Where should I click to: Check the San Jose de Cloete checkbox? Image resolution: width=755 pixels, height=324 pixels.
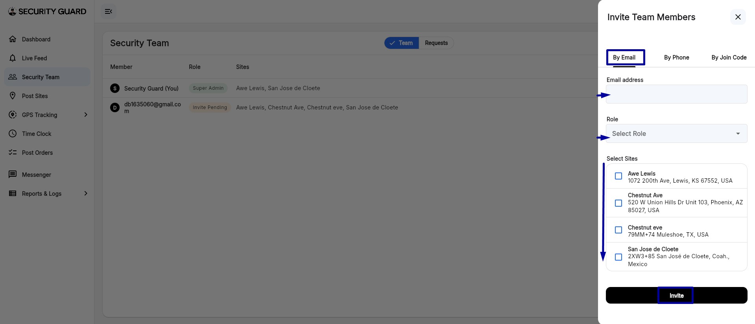[618, 257]
